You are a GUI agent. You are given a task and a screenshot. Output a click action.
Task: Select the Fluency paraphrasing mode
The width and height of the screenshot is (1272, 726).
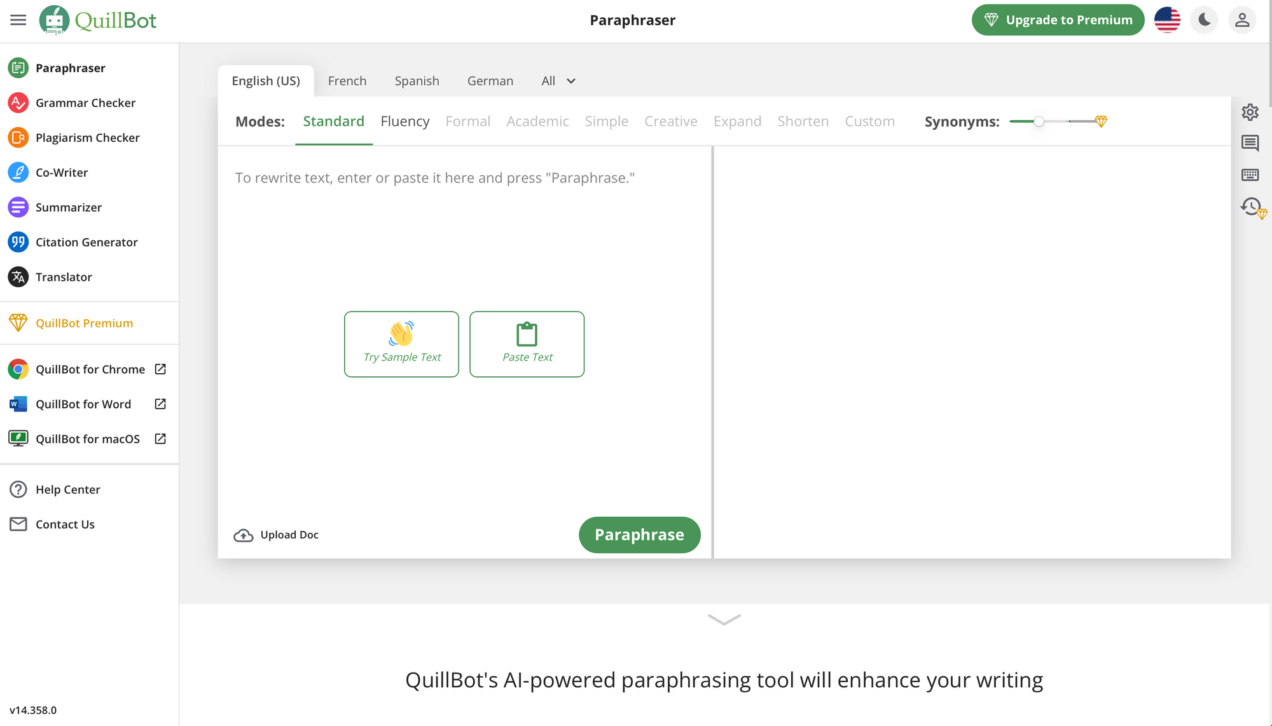tap(405, 121)
